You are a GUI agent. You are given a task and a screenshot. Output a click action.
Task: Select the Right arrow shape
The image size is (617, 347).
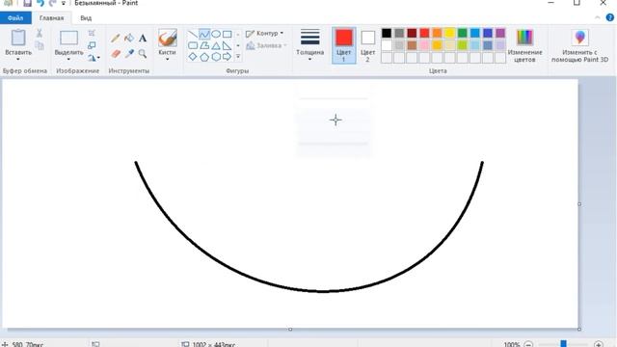[228, 57]
